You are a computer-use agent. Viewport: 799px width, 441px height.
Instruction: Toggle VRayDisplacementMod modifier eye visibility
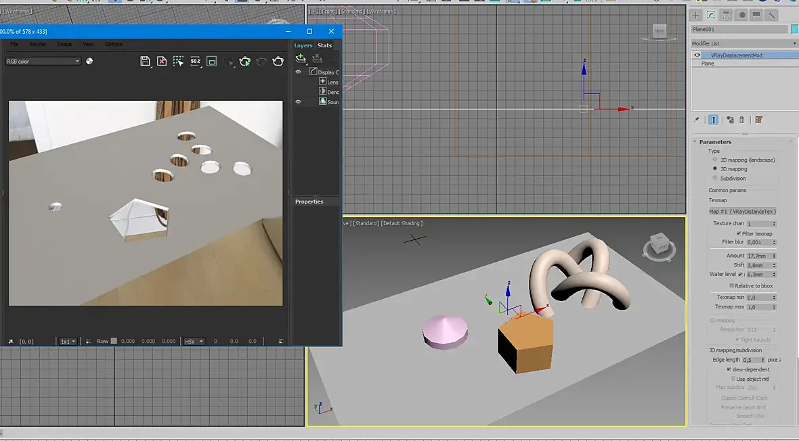pos(697,55)
